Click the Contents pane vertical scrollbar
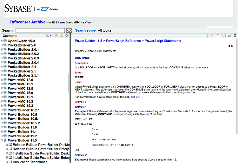Screen dimensions: 238x163 click(x=69, y=83)
